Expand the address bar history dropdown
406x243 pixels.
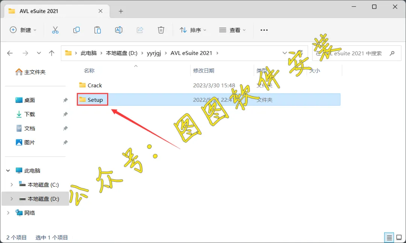285,53
